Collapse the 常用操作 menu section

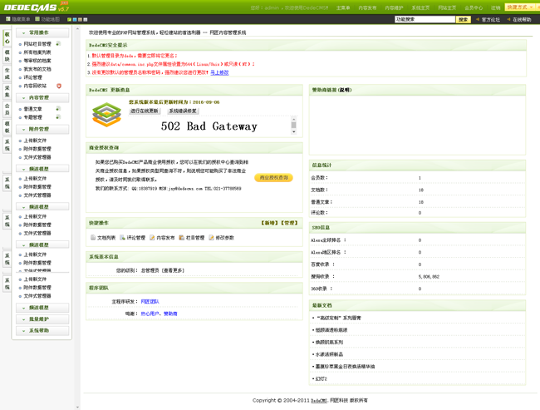42,32
